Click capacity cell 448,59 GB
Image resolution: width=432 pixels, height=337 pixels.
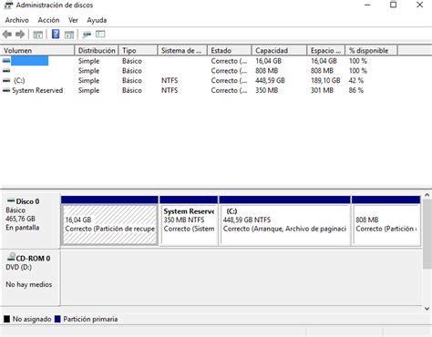pyautogui.click(x=270, y=81)
